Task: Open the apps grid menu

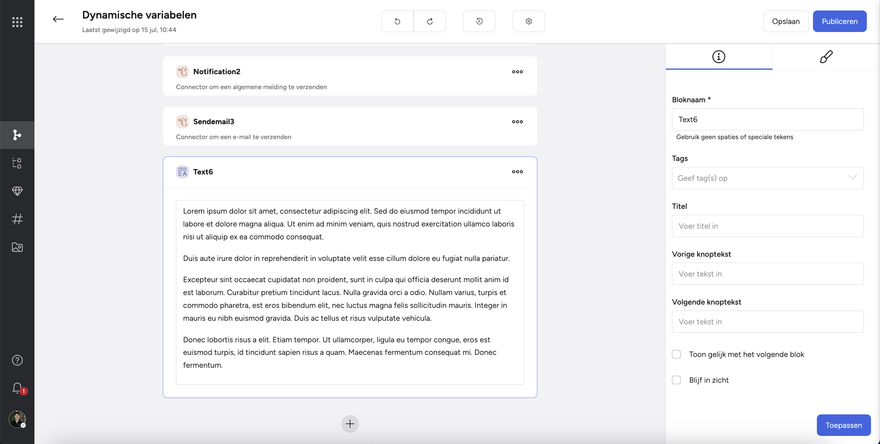Action: (x=17, y=22)
